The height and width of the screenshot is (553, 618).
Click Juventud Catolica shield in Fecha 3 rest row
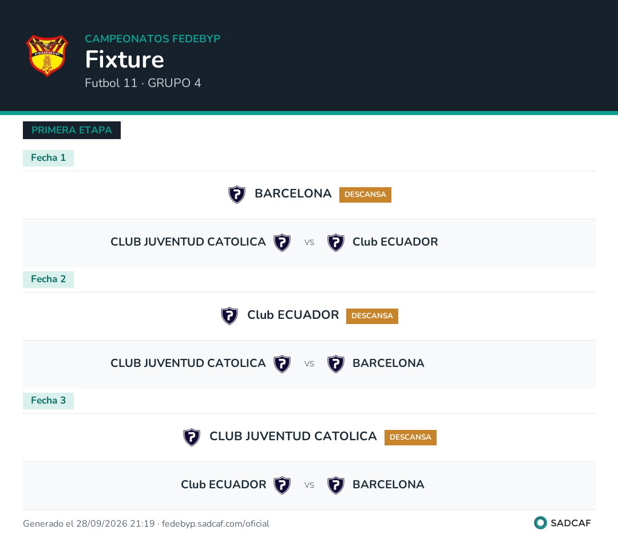pos(192,437)
